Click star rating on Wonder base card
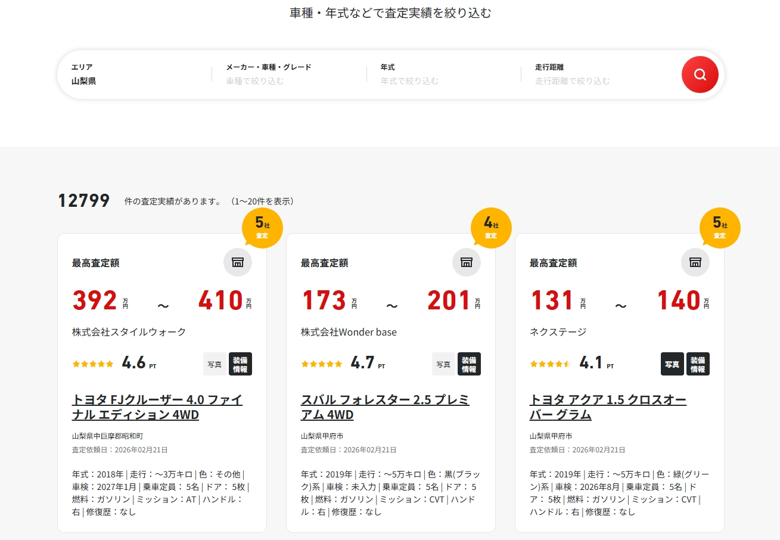The image size is (780, 540). point(322,364)
